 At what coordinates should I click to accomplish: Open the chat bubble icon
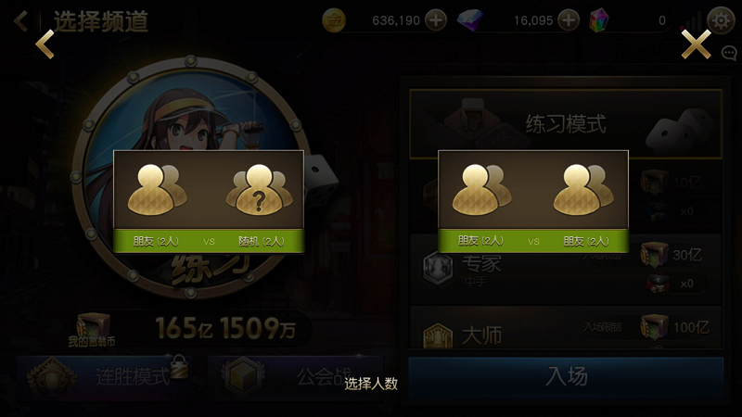pyautogui.click(x=729, y=53)
